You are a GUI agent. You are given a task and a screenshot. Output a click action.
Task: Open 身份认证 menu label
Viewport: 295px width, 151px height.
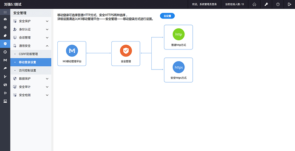pos(25,29)
